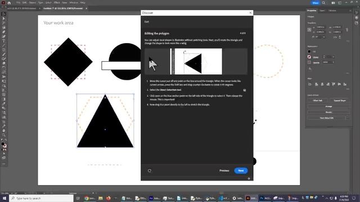Viewport: 360px width, 202px height.
Task: Switch to the Properties panel tab
Action: coord(312,11)
